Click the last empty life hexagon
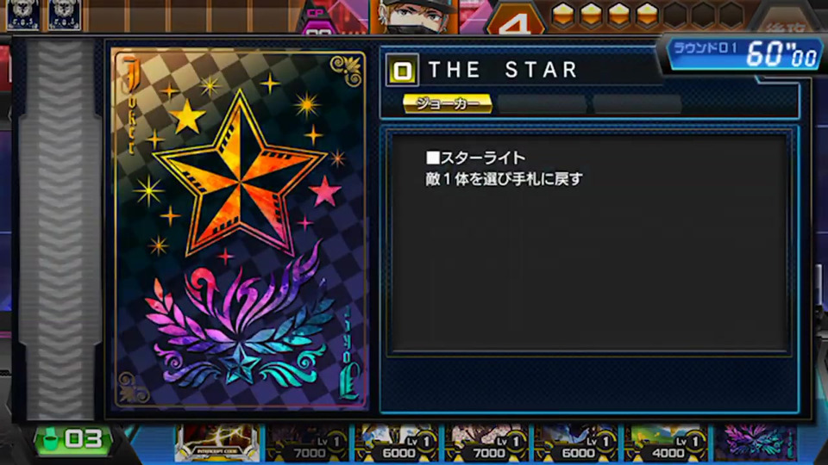This screenshot has height=465, width=828. pos(732,15)
